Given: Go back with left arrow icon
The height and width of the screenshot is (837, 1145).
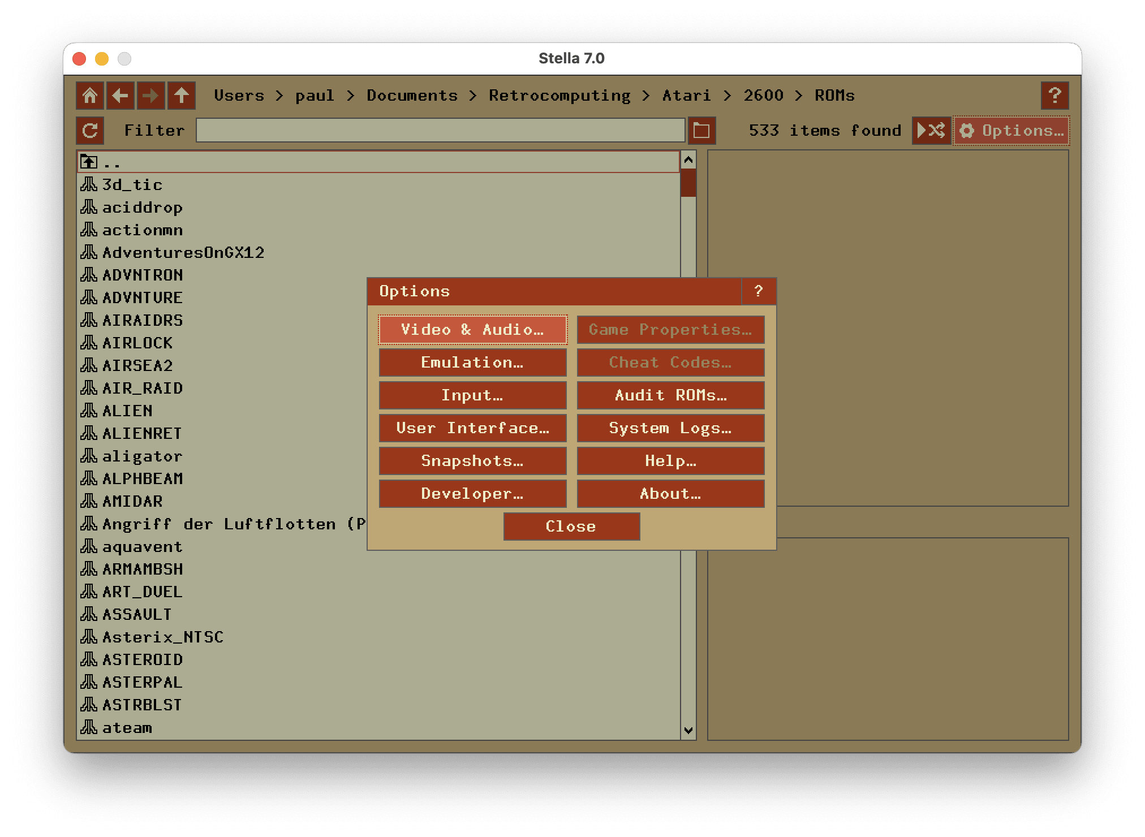Looking at the screenshot, I should (120, 96).
